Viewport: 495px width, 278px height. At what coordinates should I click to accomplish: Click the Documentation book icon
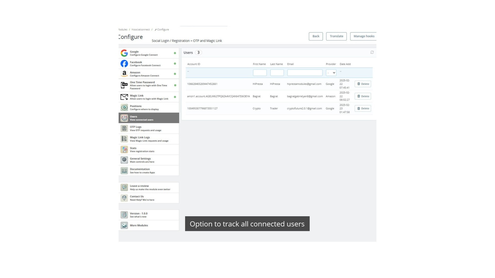(124, 171)
